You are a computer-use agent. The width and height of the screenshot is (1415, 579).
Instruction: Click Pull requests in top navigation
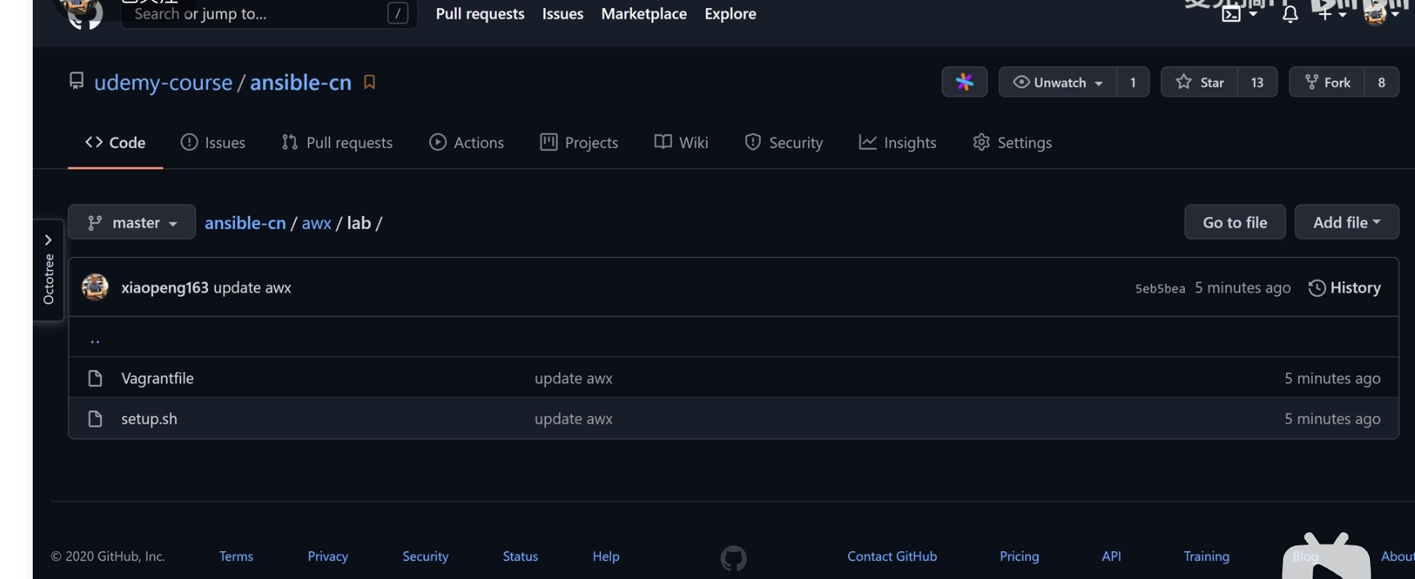(480, 14)
